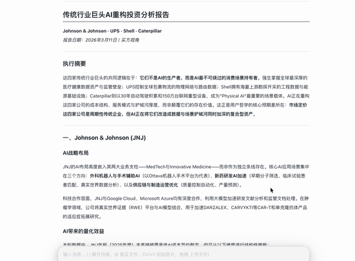Viewport: 355px width, 261px height.
Task: Click the 'AI带来的量化效益' subheading
Action: pos(83,231)
